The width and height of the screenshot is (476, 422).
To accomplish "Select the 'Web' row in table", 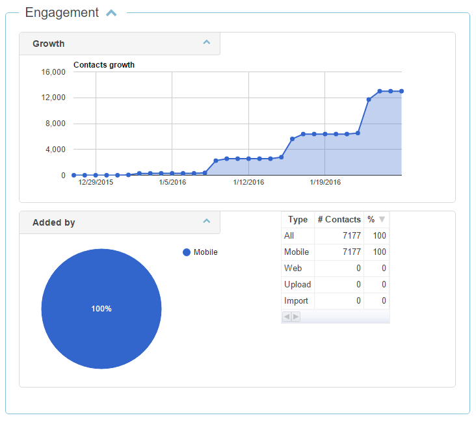I will tap(335, 269).
